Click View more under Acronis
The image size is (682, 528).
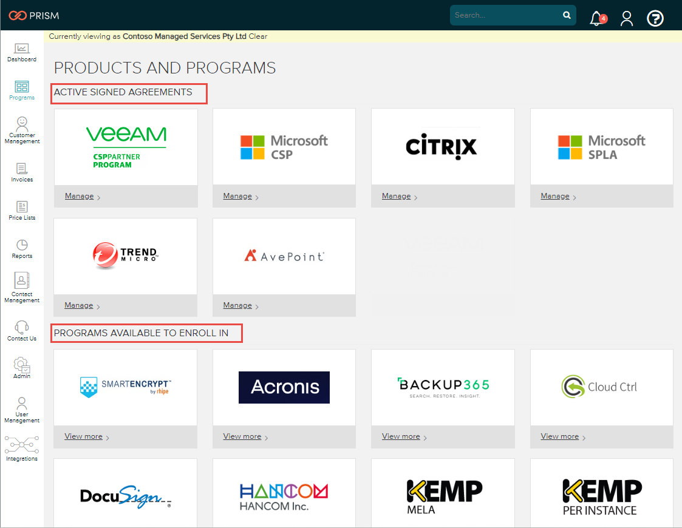pyautogui.click(x=242, y=436)
